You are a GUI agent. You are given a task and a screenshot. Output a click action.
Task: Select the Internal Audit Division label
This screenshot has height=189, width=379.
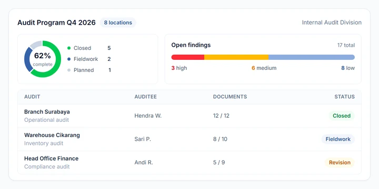[x=332, y=23]
